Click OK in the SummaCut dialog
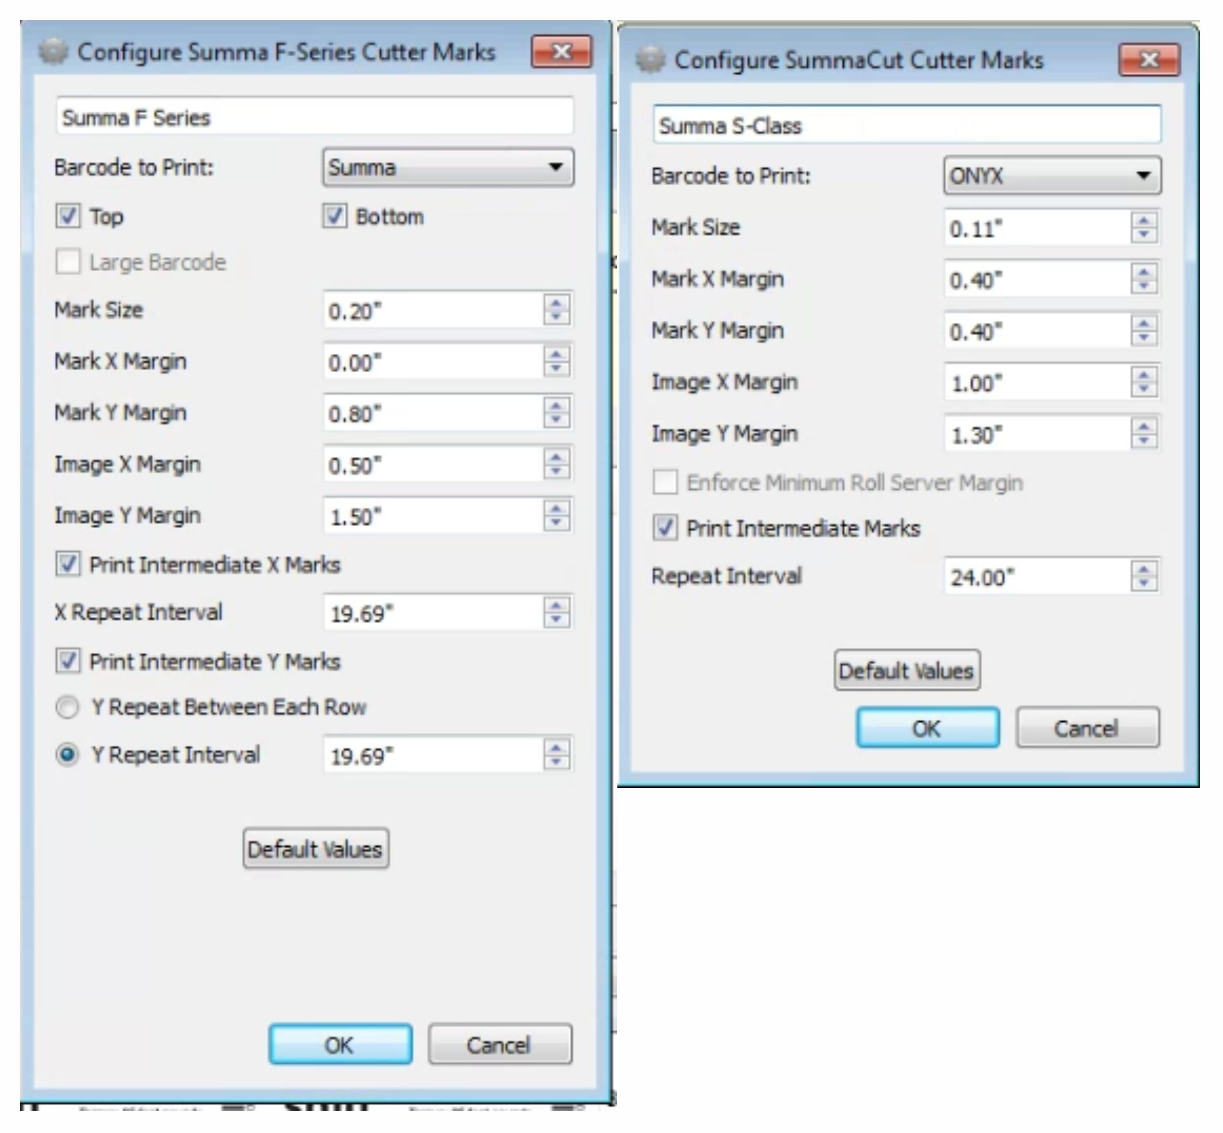The image size is (1223, 1133). (x=928, y=728)
